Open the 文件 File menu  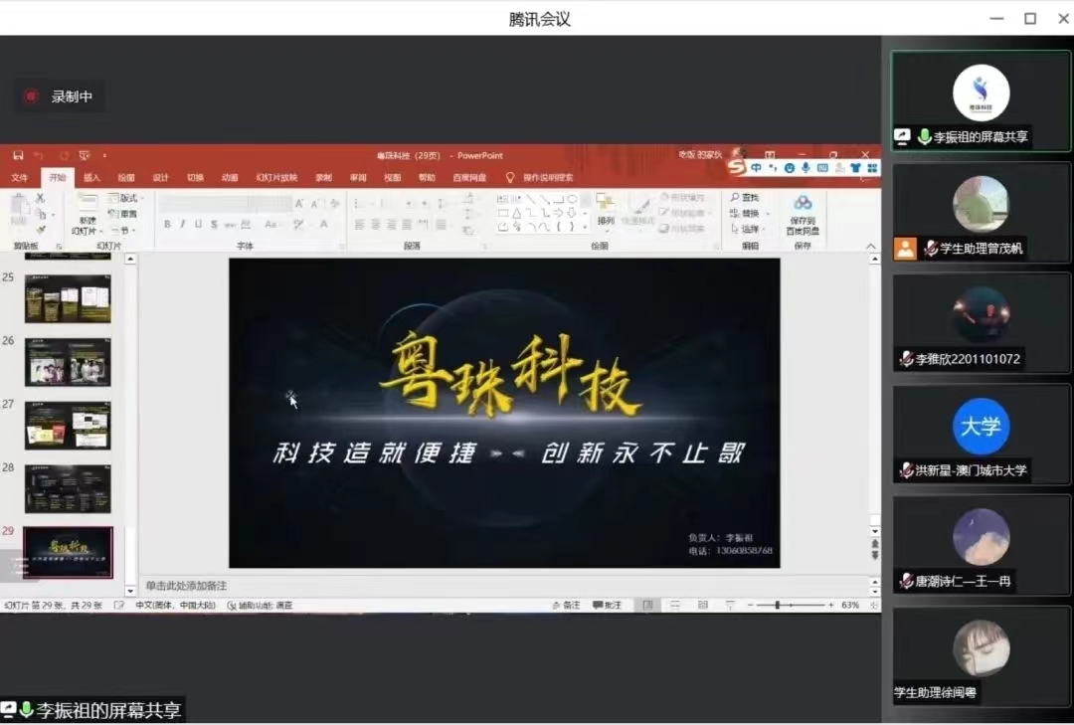coord(19,177)
